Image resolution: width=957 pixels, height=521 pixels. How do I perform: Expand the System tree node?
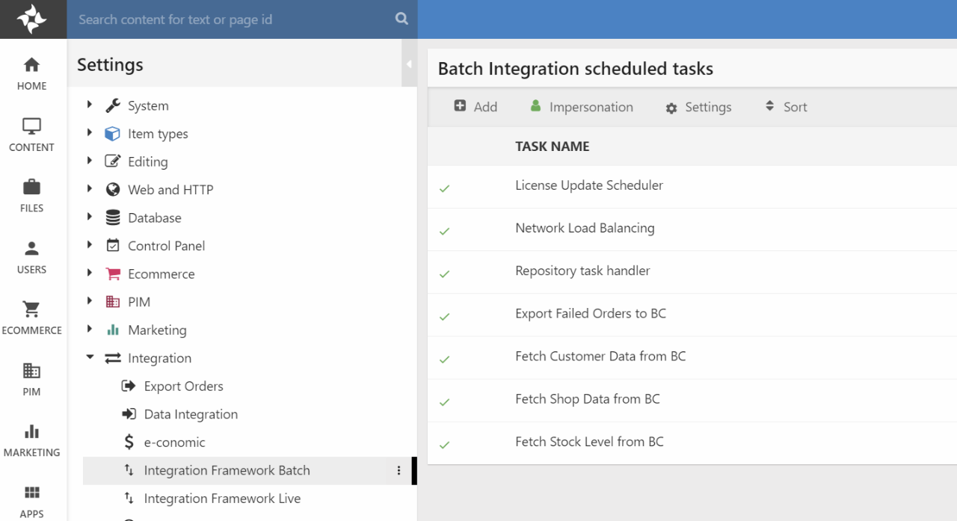click(90, 105)
